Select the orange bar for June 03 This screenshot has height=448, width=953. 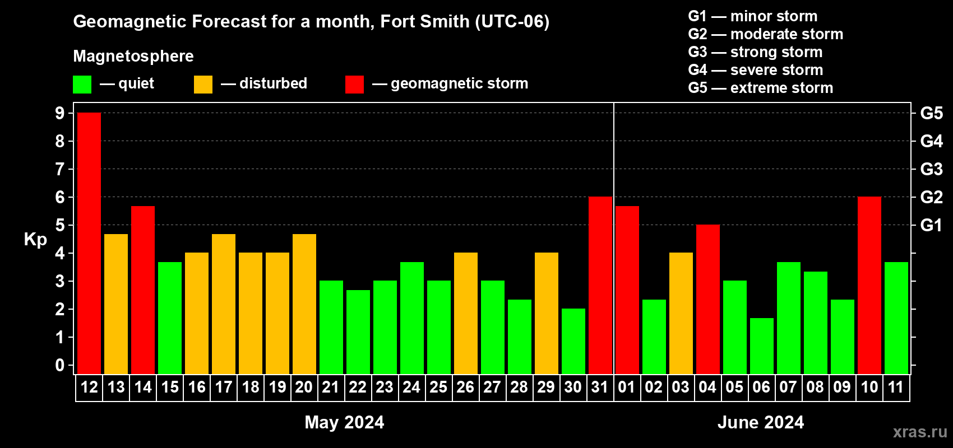click(681, 313)
